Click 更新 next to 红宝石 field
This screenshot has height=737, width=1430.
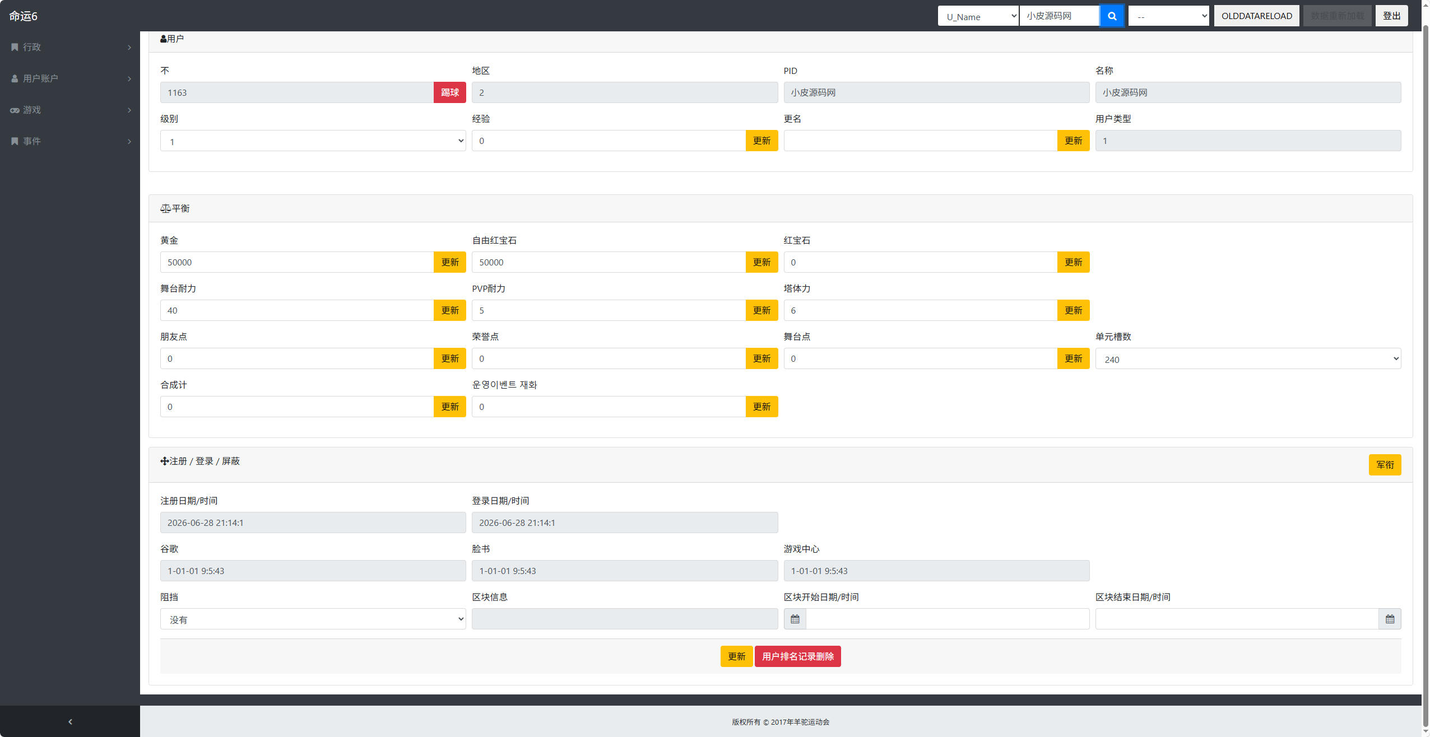(x=1073, y=262)
